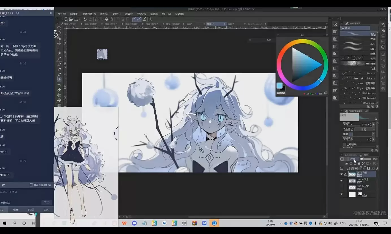Open the mask enable dropdown in layer panel

pyautogui.click(x=369, y=163)
